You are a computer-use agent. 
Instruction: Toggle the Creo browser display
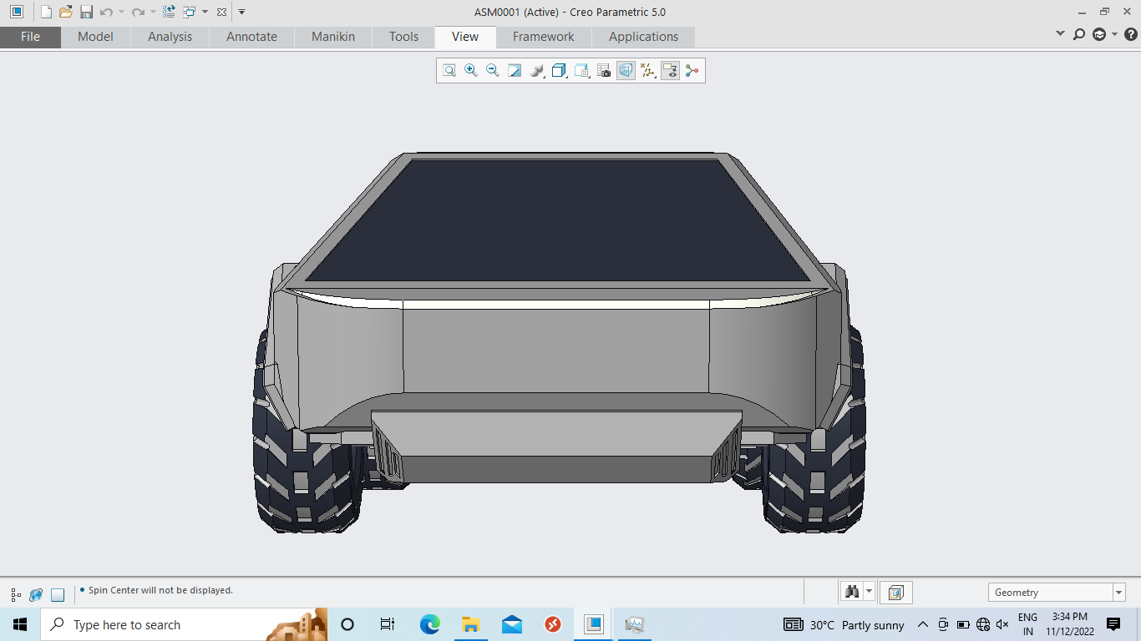[36, 595]
